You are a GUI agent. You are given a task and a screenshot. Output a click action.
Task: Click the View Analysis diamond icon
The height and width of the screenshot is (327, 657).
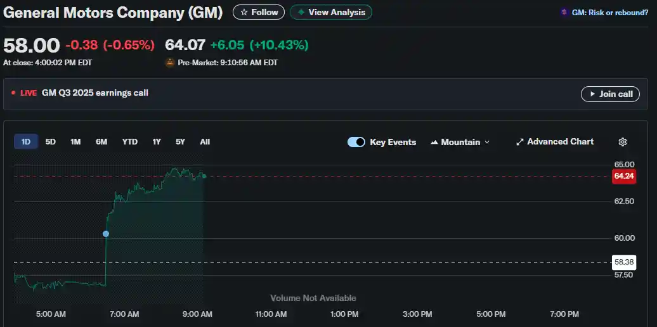(301, 12)
